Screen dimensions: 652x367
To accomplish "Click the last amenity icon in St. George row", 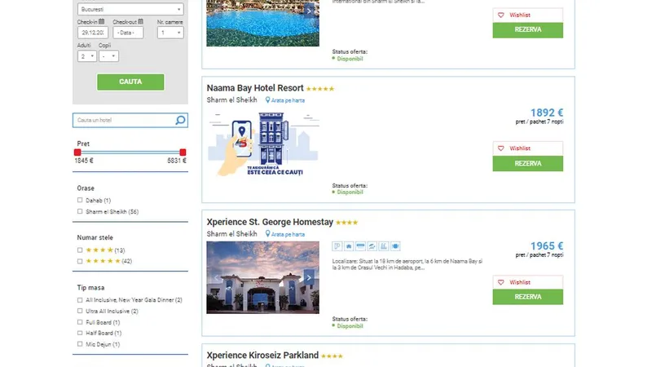I will click(x=395, y=246).
